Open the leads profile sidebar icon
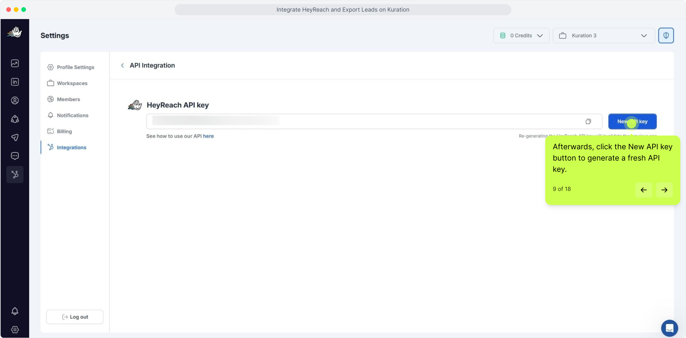The width and height of the screenshot is (686, 338). [15, 100]
